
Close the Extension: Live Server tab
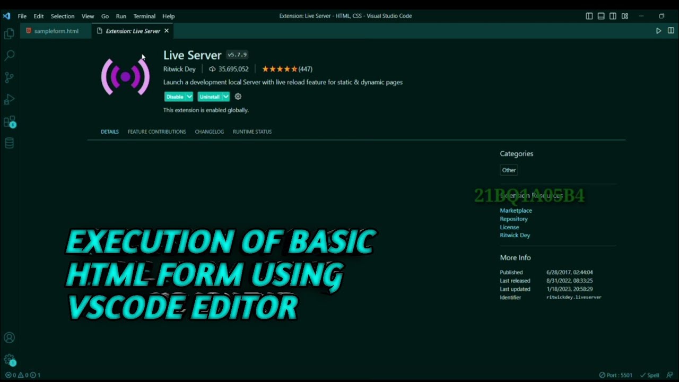(x=166, y=31)
